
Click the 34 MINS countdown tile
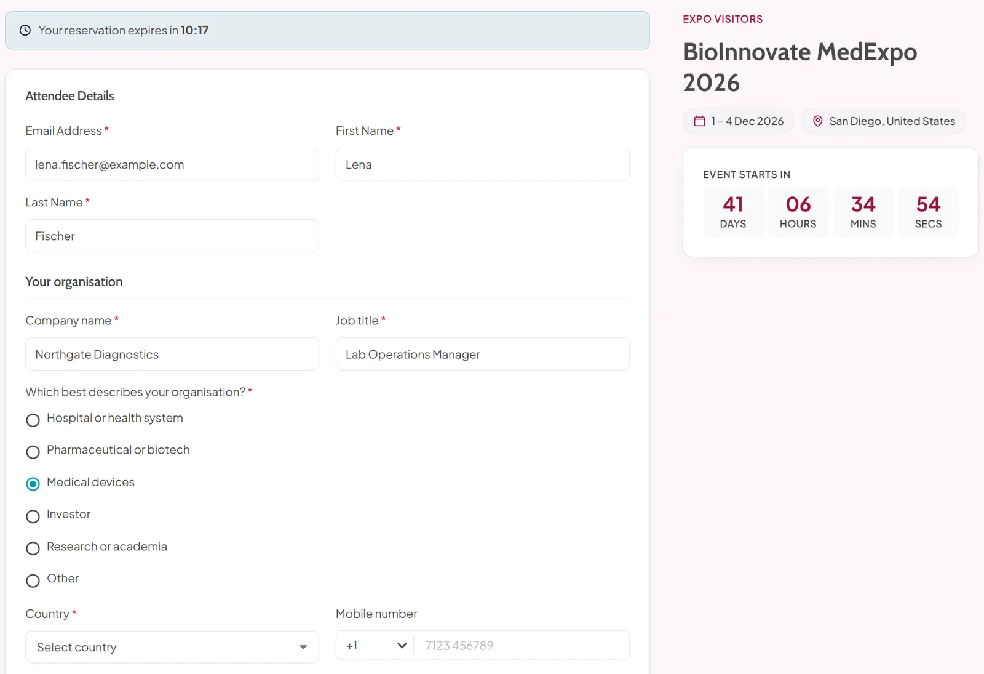point(863,212)
